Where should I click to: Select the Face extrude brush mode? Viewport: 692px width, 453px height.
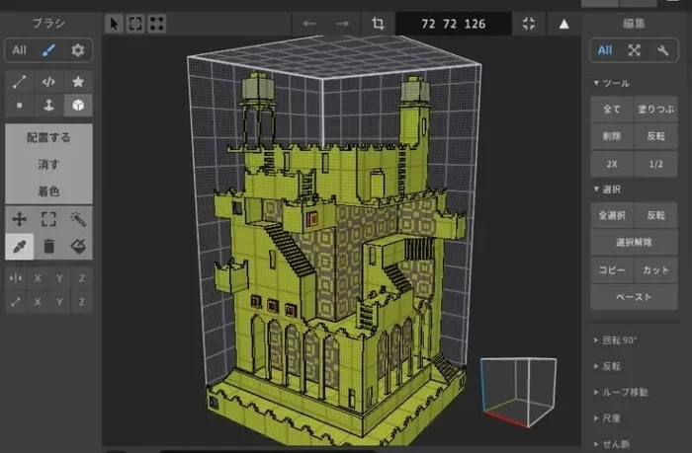[48, 106]
